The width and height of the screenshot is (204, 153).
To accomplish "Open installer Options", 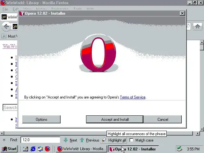I will [41, 119].
